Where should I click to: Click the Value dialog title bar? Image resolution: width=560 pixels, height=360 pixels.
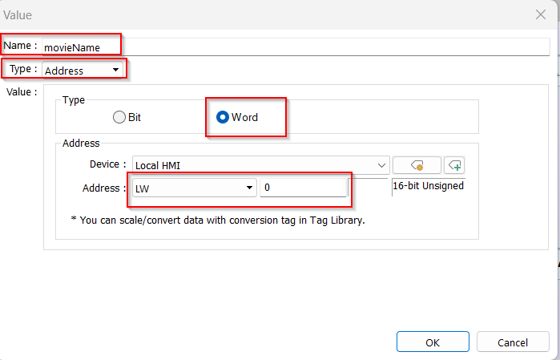tap(240, 14)
